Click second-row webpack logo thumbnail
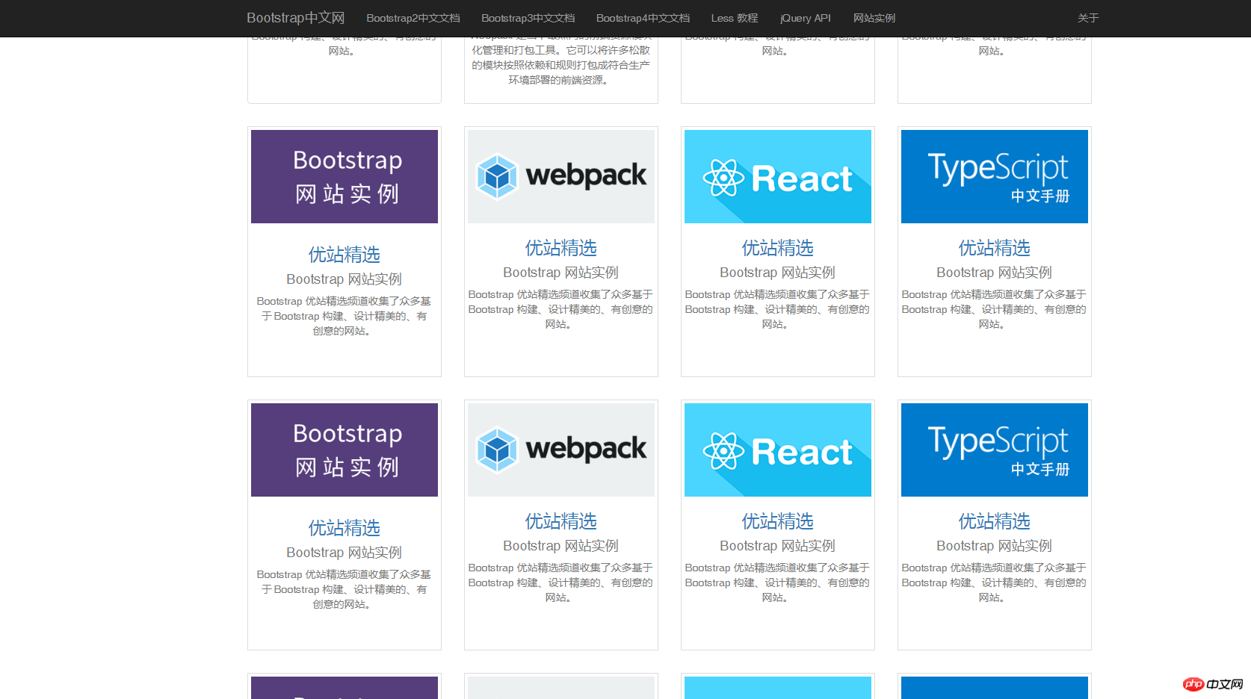Screen dimensions: 1251x699 561,176
